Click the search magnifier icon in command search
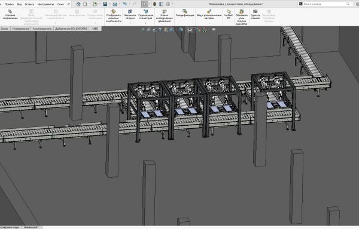The image size is (359, 229). (x=348, y=4)
